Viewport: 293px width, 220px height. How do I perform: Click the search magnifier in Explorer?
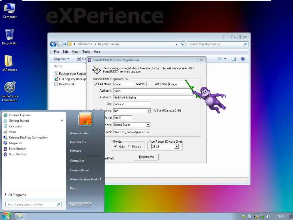pyautogui.click(x=245, y=44)
